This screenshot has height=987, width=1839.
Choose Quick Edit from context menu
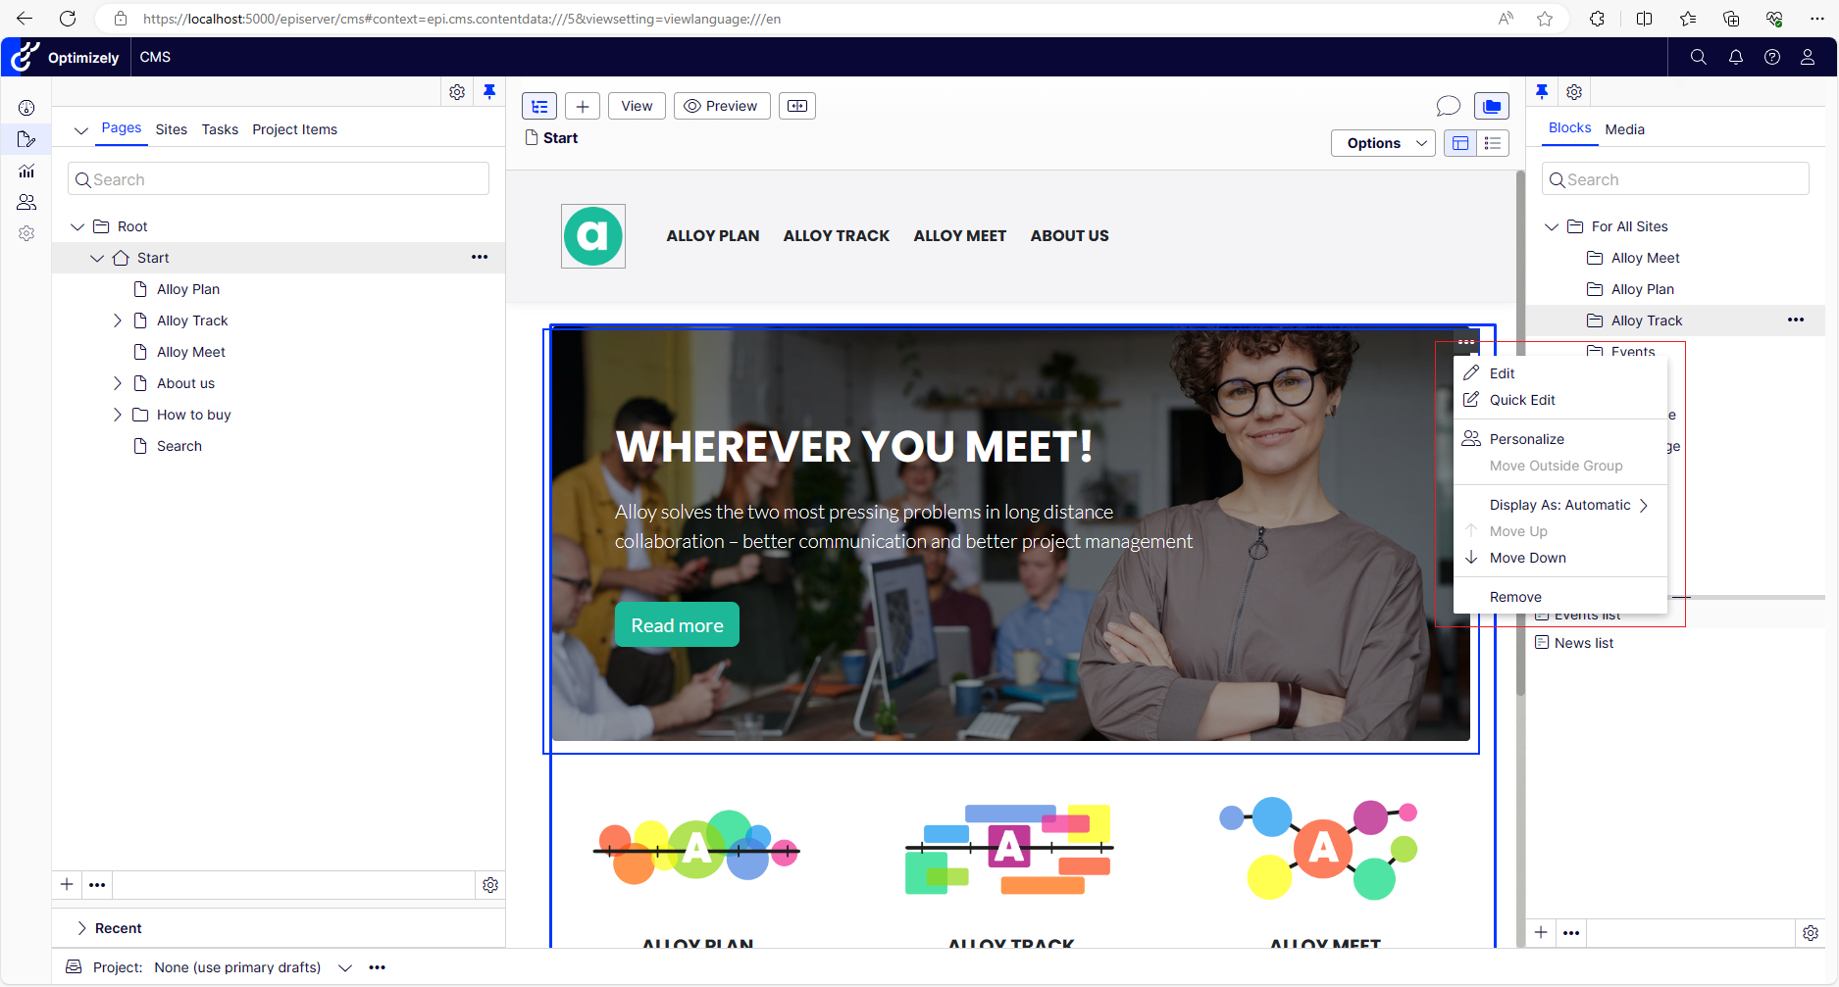[1522, 400]
